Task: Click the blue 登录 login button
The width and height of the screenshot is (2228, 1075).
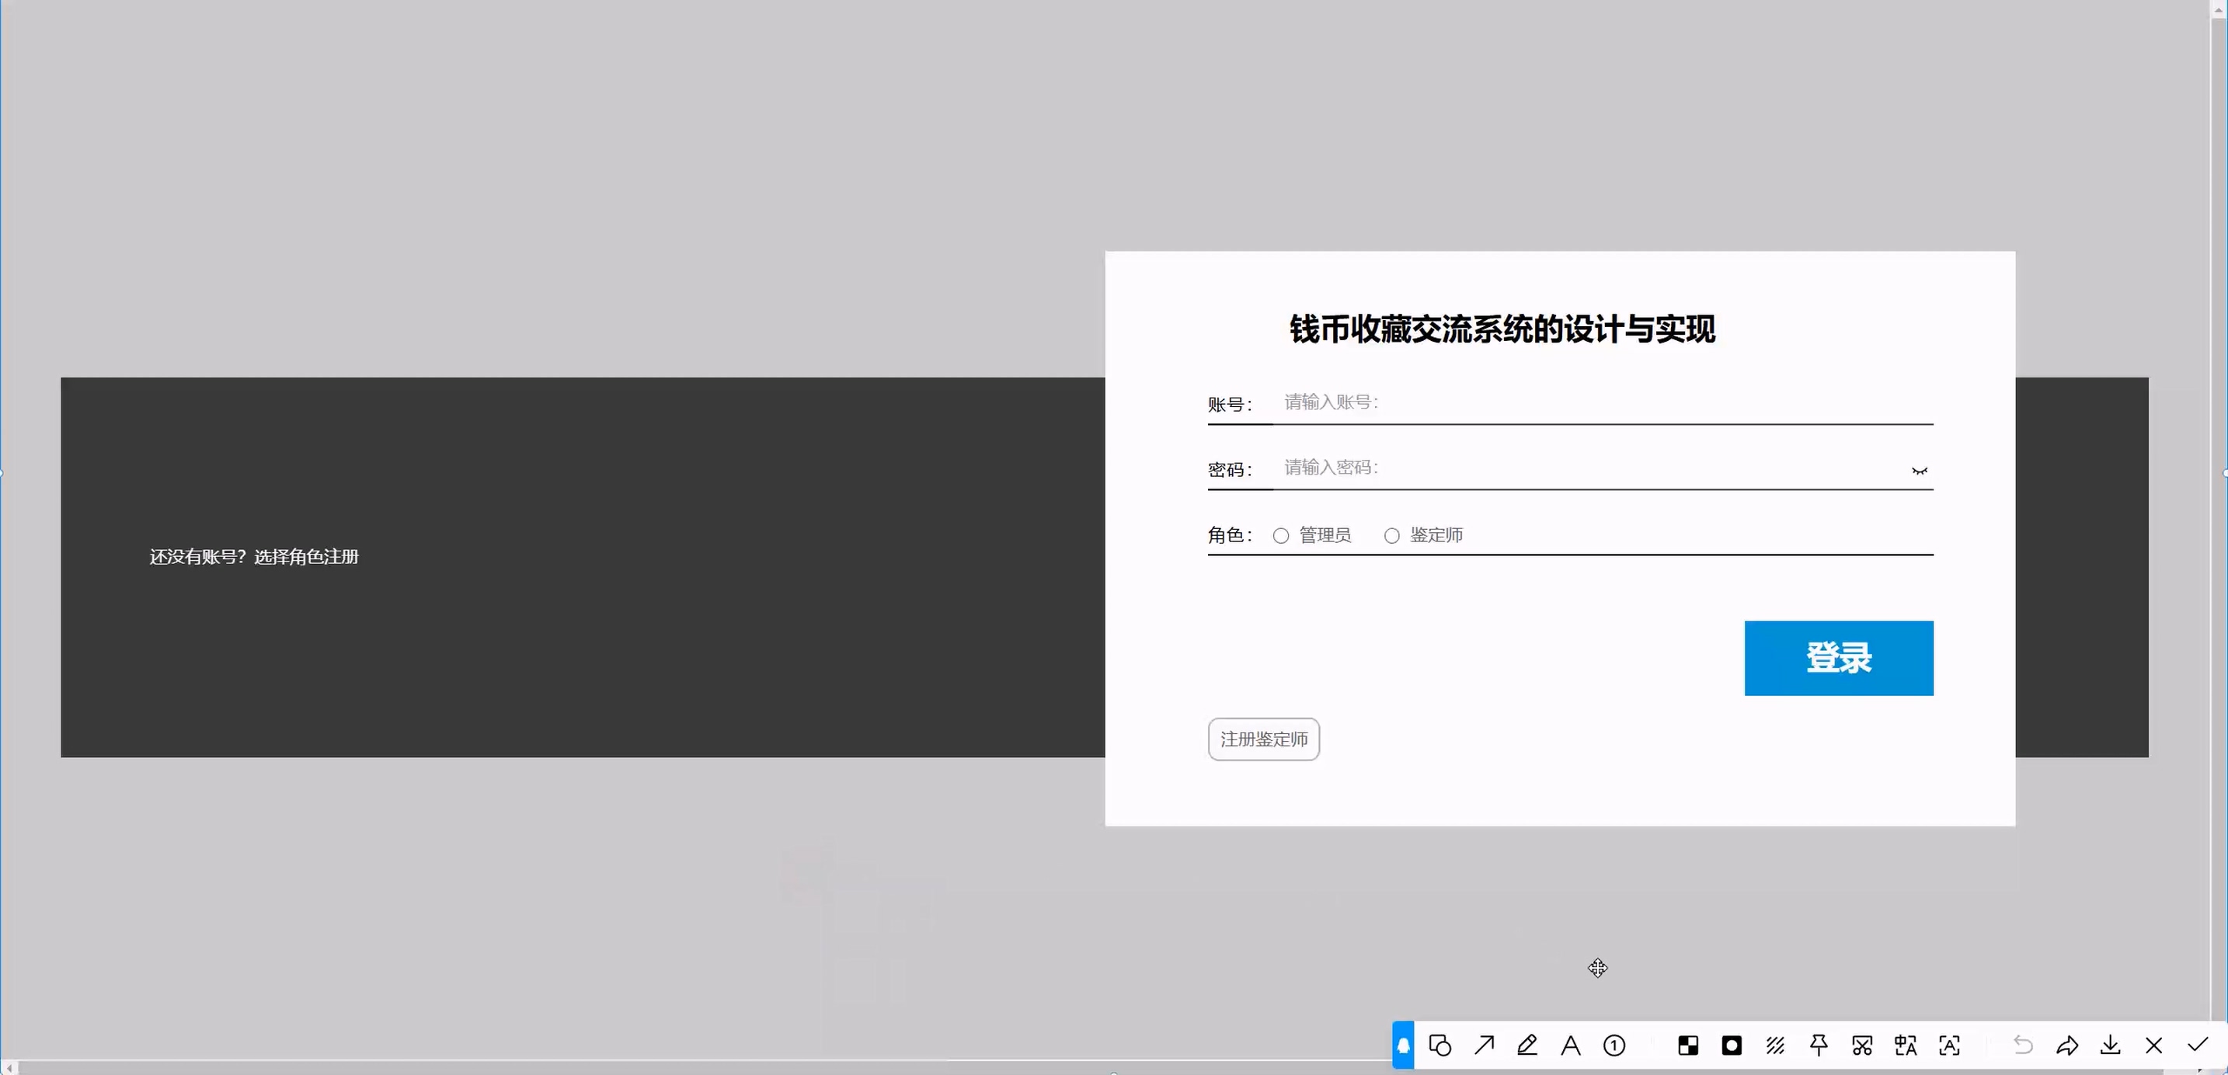Action: pos(1838,658)
